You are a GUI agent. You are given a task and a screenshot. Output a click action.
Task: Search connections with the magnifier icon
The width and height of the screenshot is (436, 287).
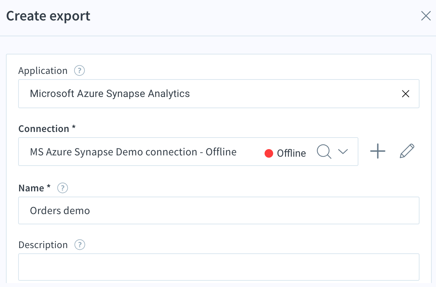pyautogui.click(x=324, y=152)
